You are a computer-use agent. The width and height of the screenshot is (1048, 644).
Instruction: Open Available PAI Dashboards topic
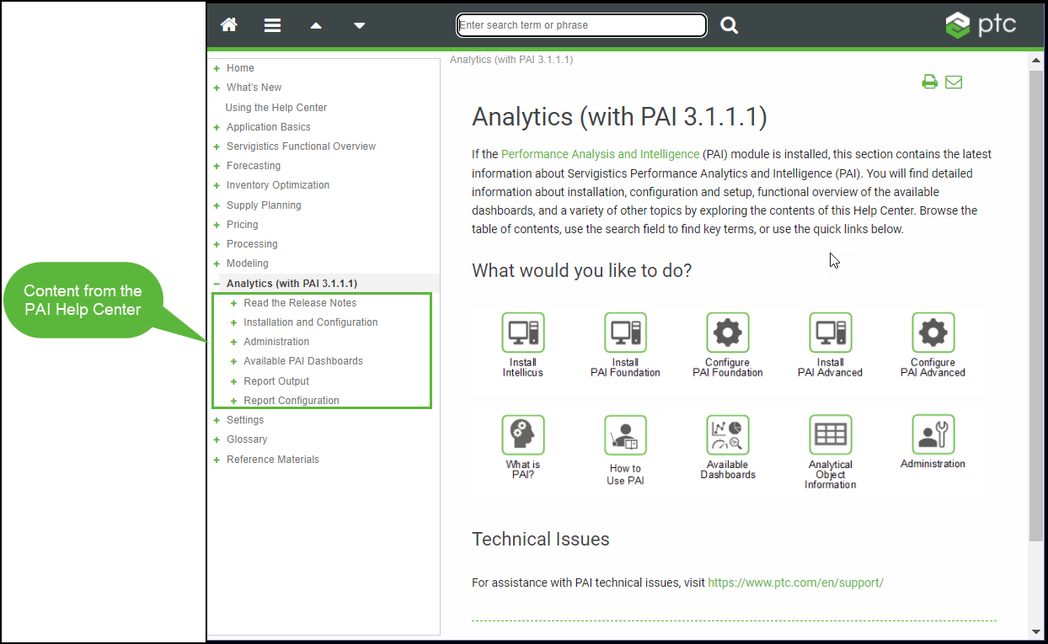pyautogui.click(x=303, y=361)
